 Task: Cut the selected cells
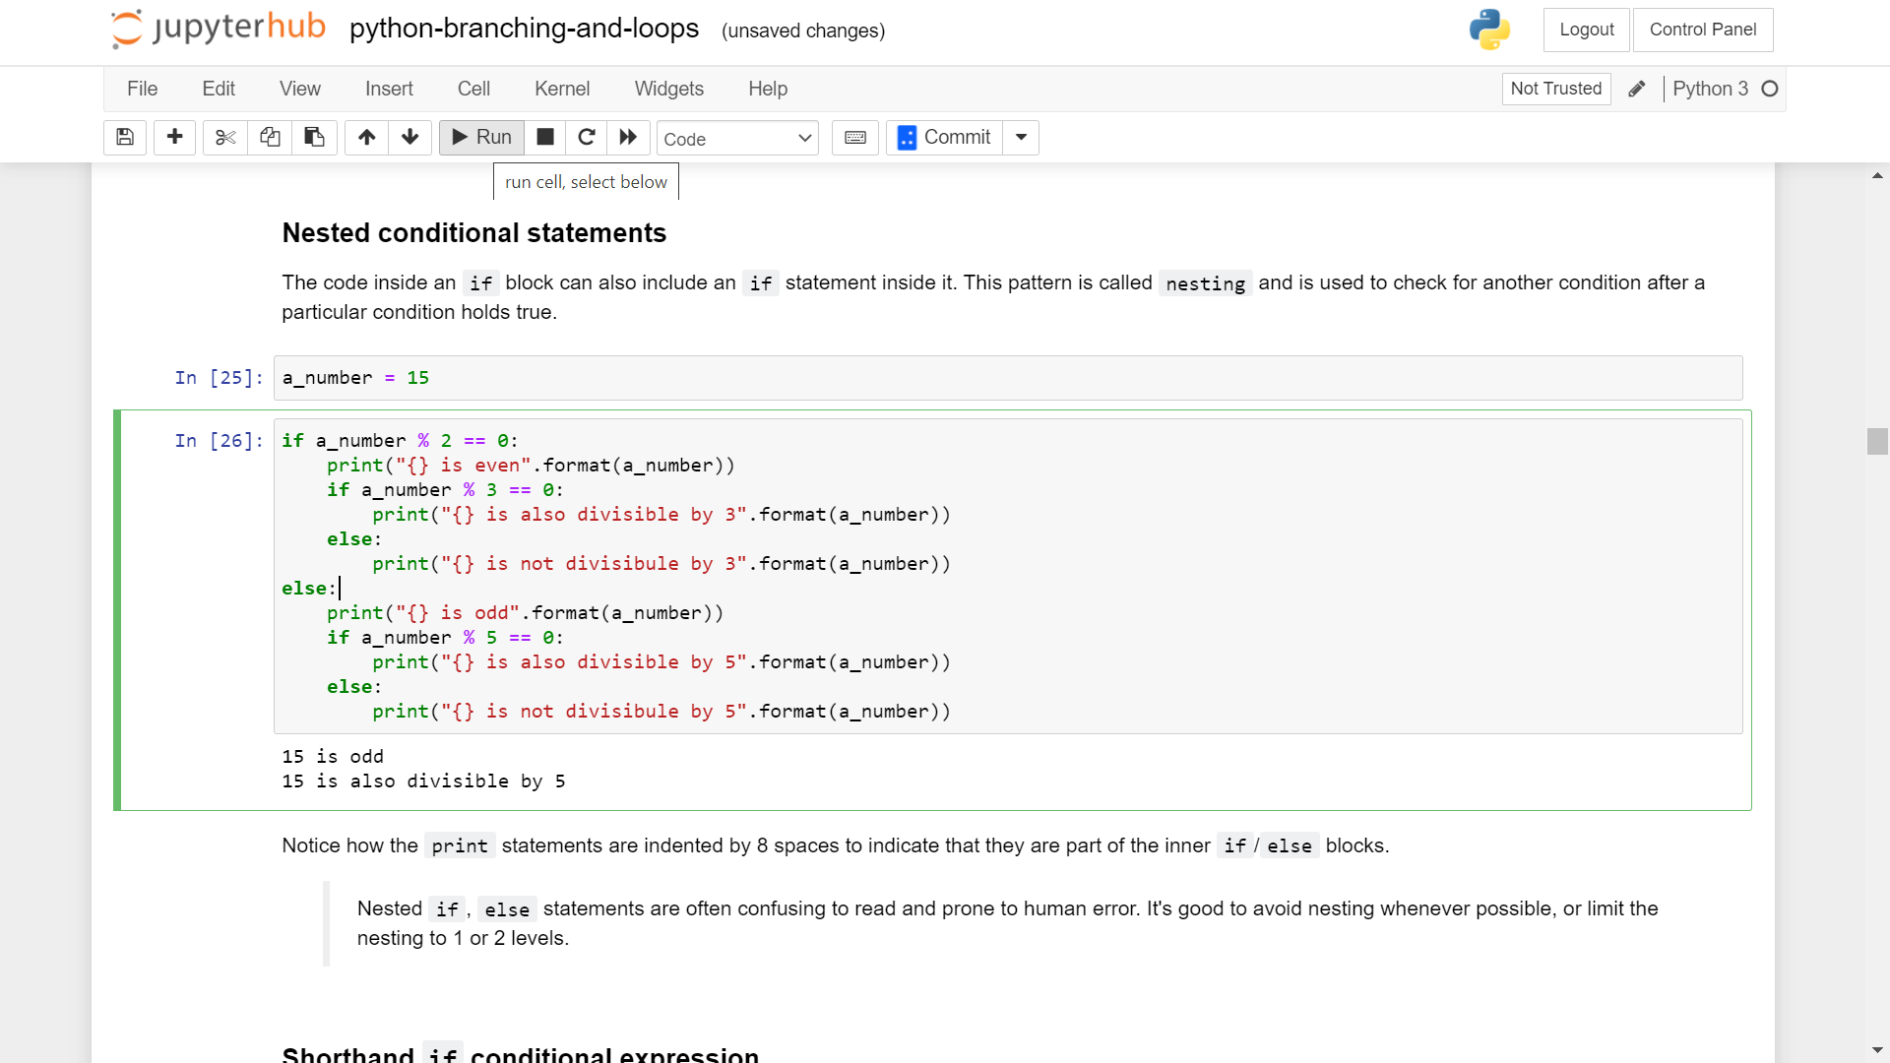coord(224,138)
